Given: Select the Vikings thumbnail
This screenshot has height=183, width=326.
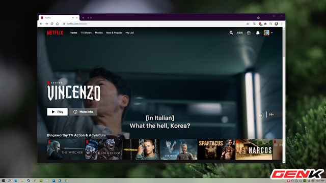Looking at the screenshot, I should click(179, 149).
